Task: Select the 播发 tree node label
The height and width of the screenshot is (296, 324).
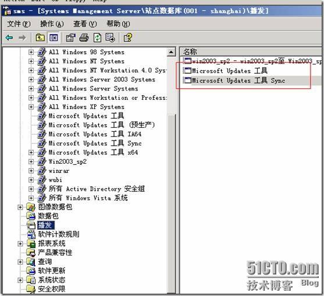Action: [x=46, y=225]
